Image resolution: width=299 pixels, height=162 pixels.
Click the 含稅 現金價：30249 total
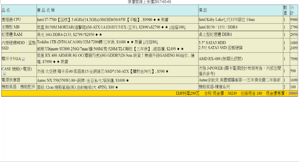[x=221, y=93]
